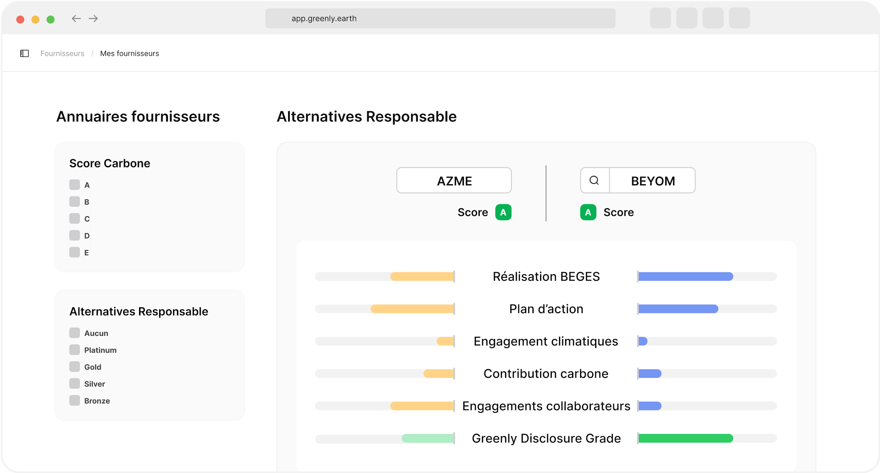Viewport: 880px width, 473px height.
Task: Check Score Carbone option D
Action: [x=75, y=235]
